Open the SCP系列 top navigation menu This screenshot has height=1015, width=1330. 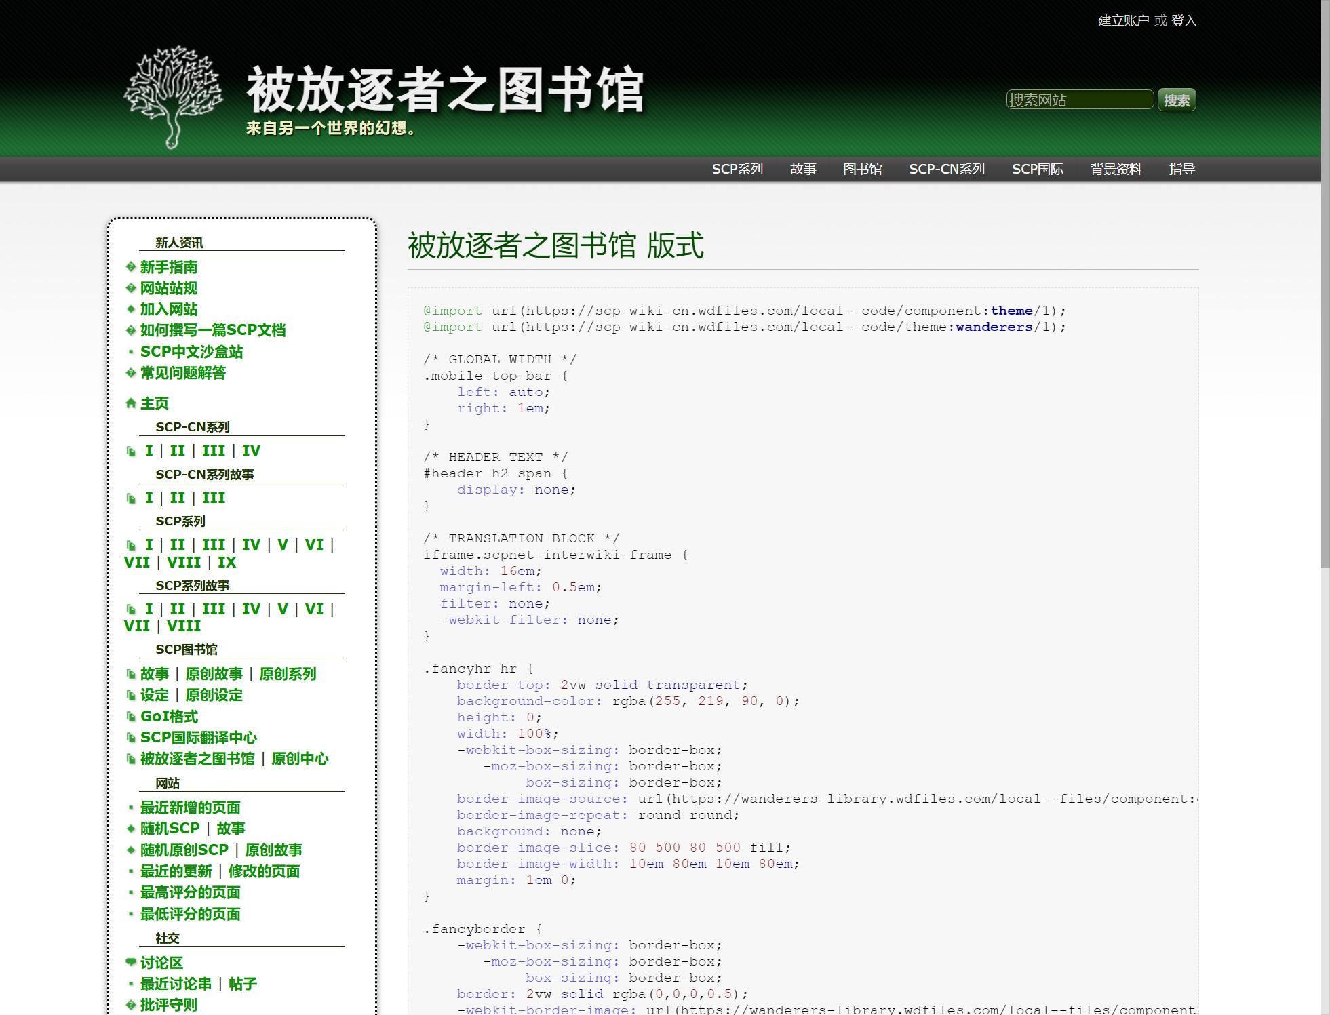[x=737, y=169]
